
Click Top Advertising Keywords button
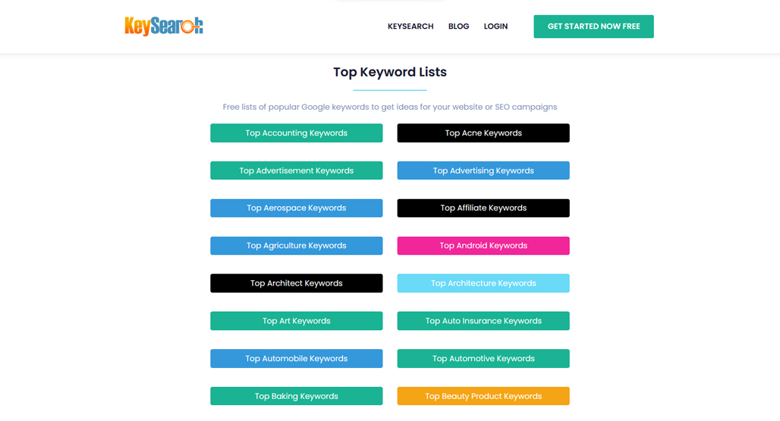(x=483, y=170)
